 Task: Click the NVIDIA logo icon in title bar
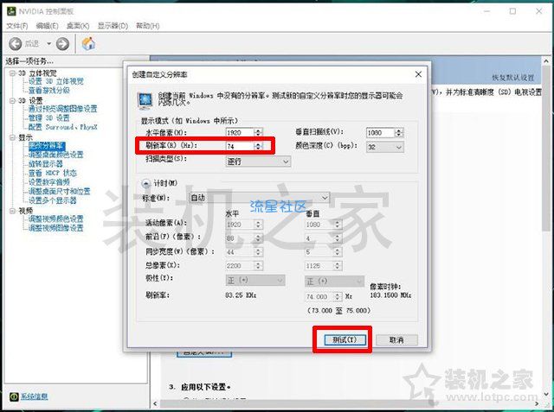[x=11, y=11]
